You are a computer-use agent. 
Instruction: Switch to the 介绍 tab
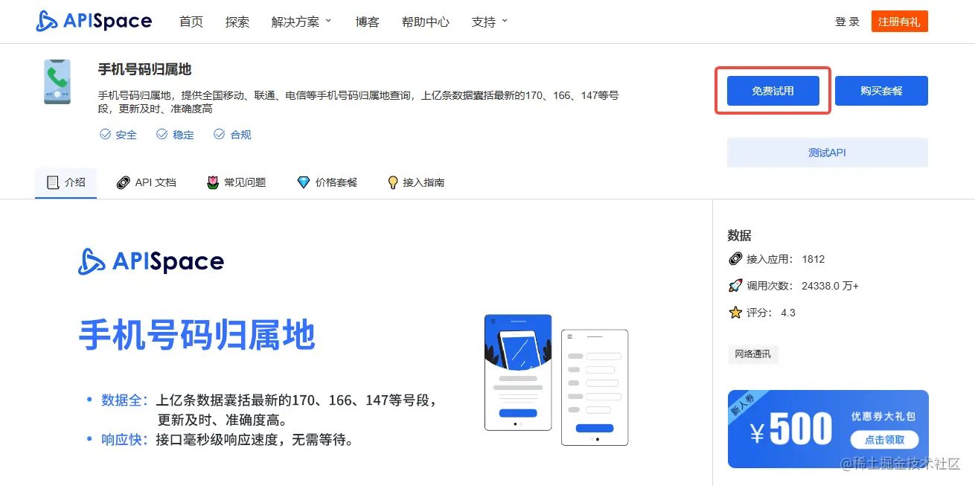click(x=65, y=182)
